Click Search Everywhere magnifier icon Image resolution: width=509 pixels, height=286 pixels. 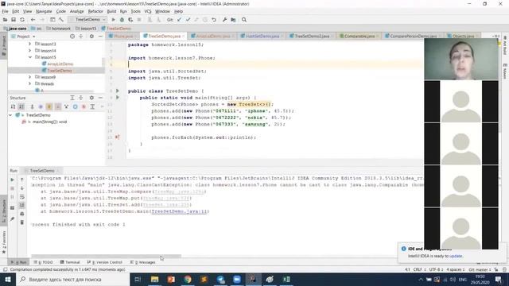pos(244,20)
